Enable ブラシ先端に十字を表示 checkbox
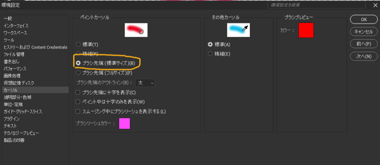 click(x=78, y=92)
